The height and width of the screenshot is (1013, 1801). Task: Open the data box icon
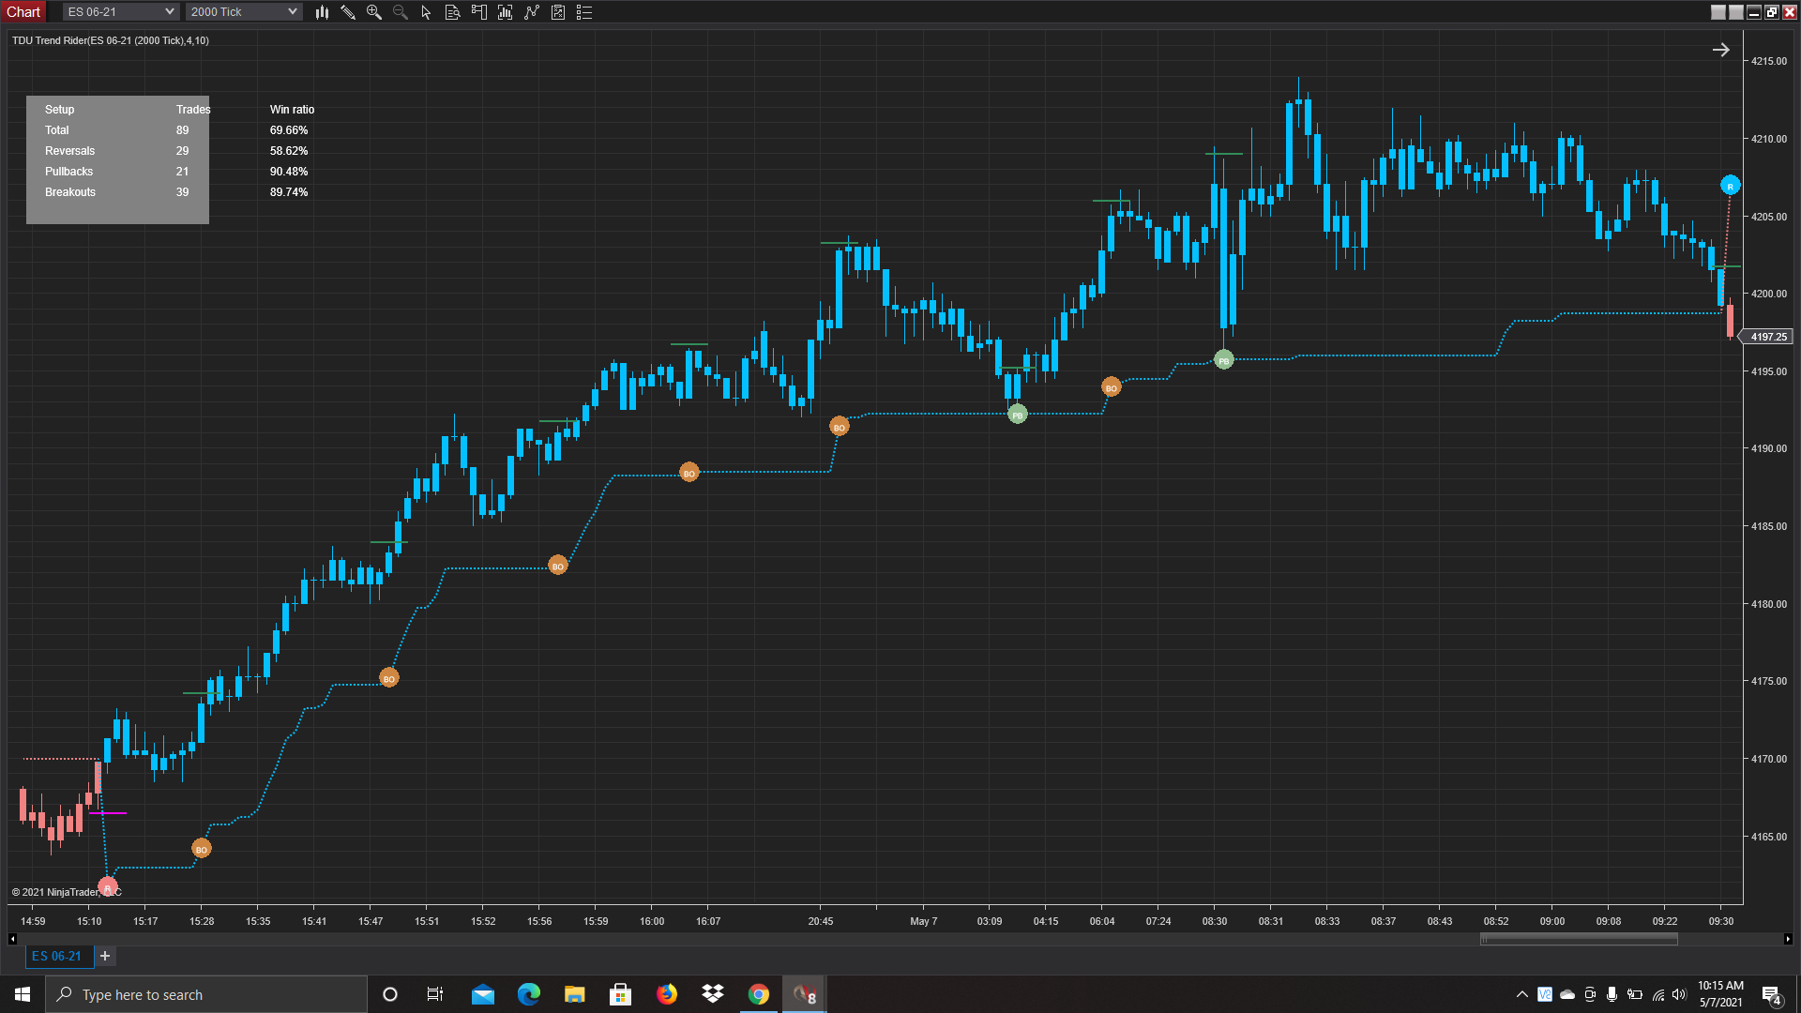(452, 12)
